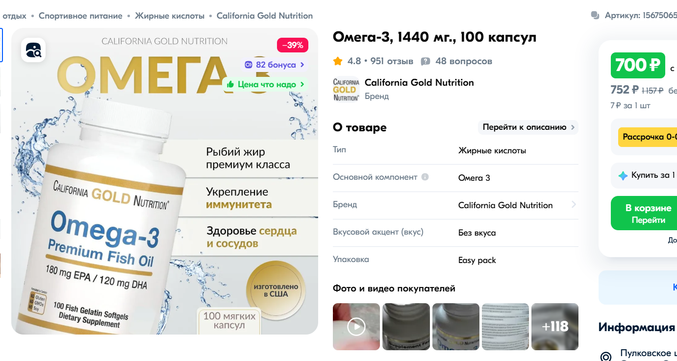Click the California Gold Nutrition brand logo
This screenshot has height=361, width=677.
(346, 90)
